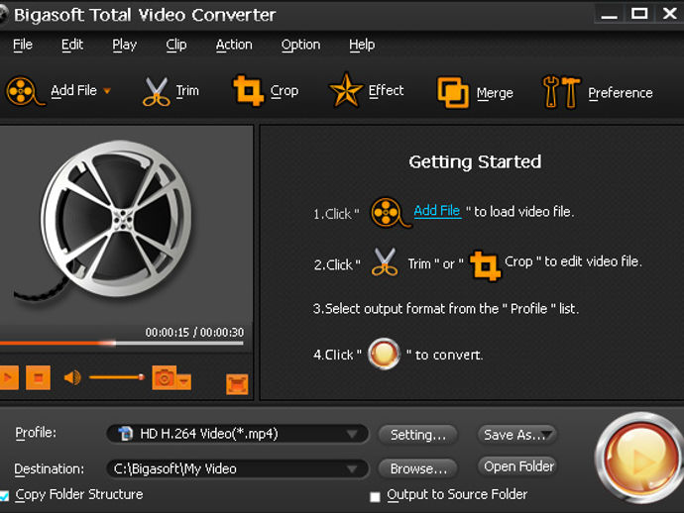The height and width of the screenshot is (513, 684).
Task: Click the Profile: label
Action: click(x=36, y=433)
